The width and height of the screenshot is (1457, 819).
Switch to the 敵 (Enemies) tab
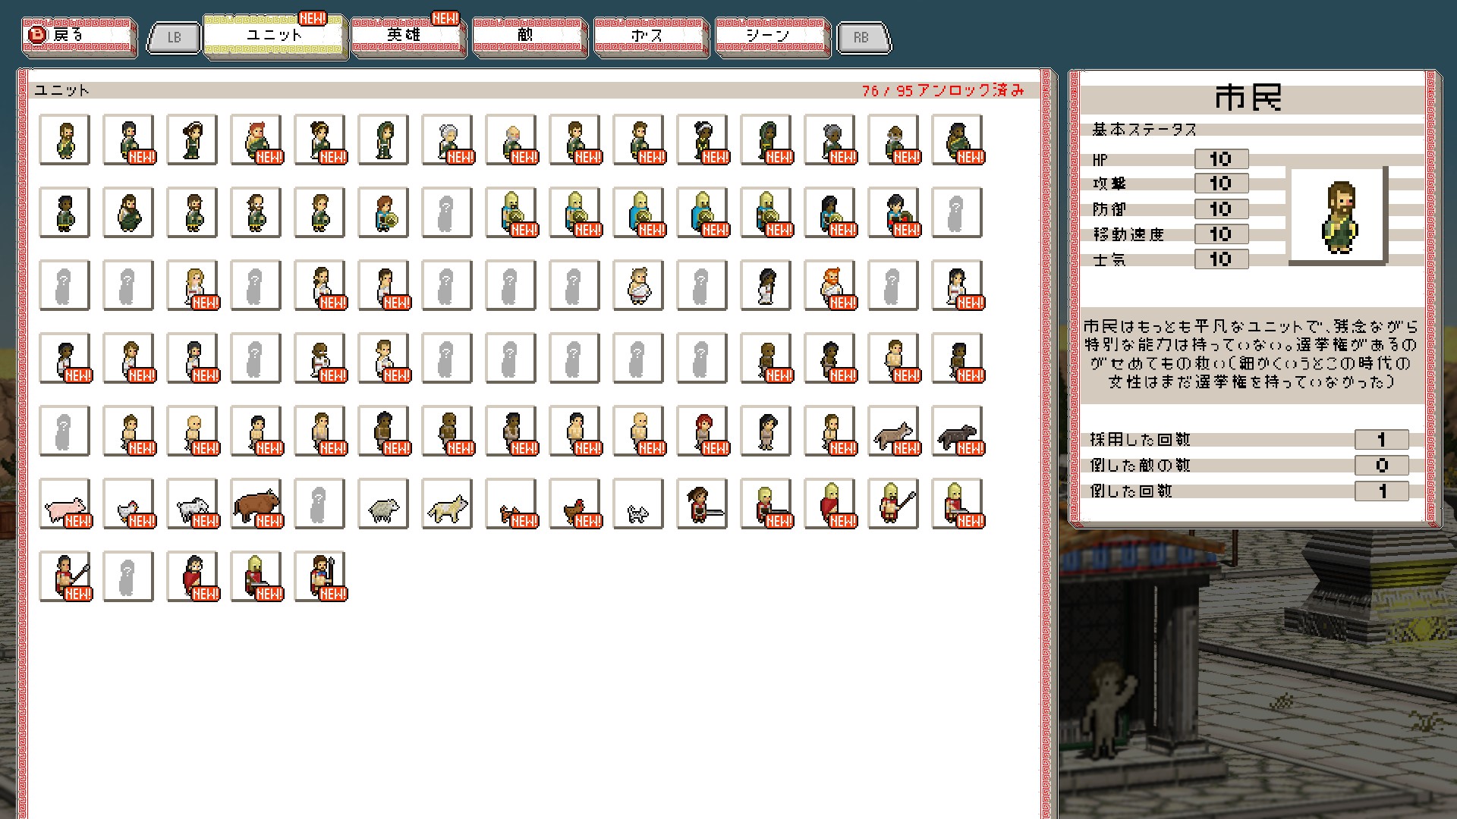(x=529, y=36)
